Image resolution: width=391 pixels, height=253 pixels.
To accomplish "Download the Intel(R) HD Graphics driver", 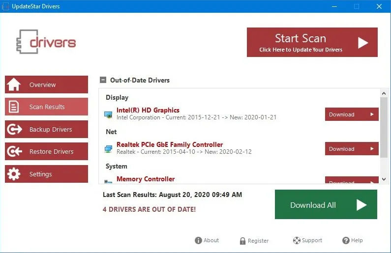I will coord(352,114).
